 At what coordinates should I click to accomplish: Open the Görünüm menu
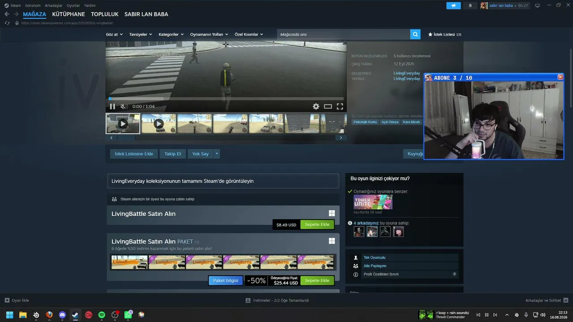33,5
